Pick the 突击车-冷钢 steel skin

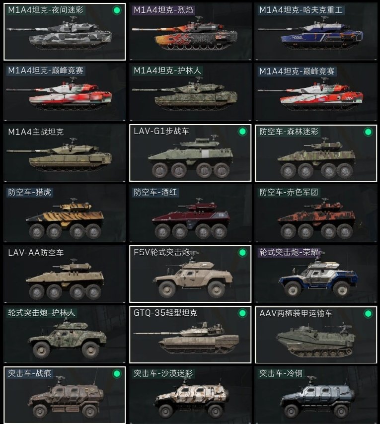[316, 395]
